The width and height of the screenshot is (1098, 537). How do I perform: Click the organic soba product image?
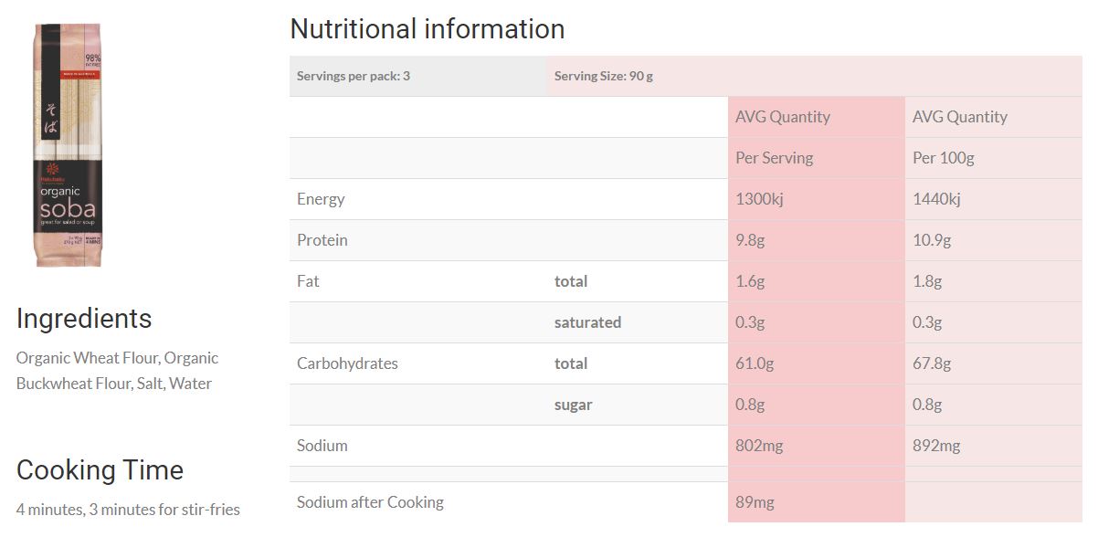coord(66,146)
